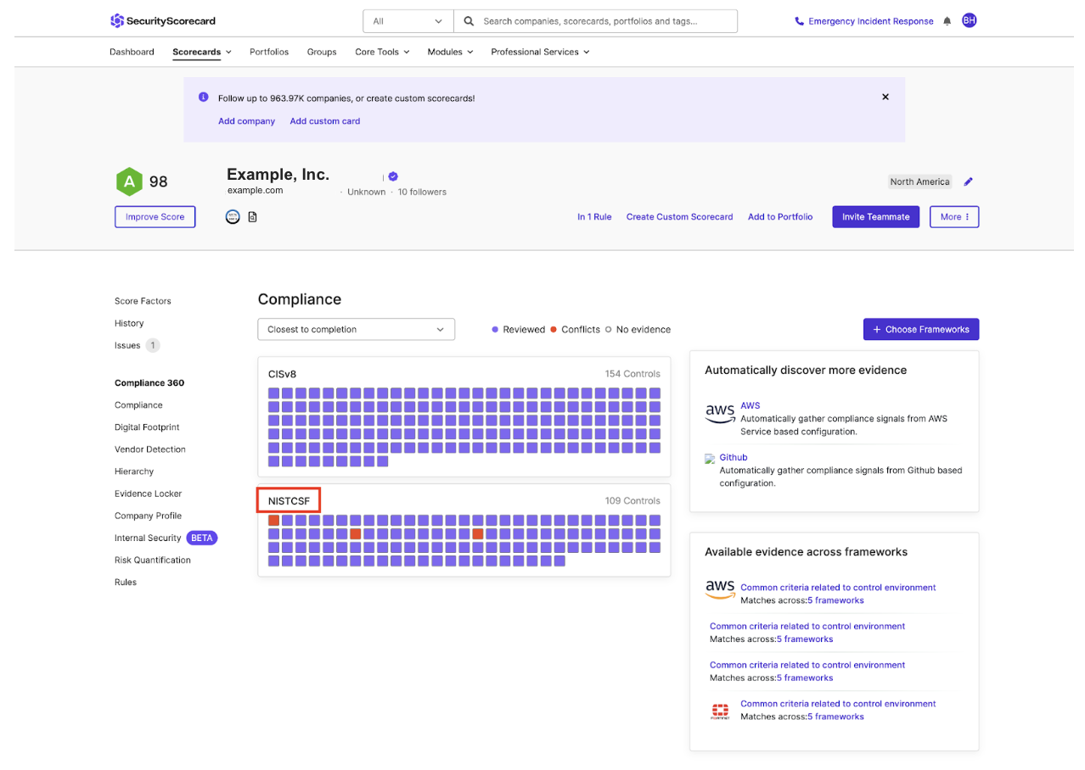The image size is (1085, 770).
Task: Click the Compliance 360 sidebar heading
Action: click(x=149, y=383)
